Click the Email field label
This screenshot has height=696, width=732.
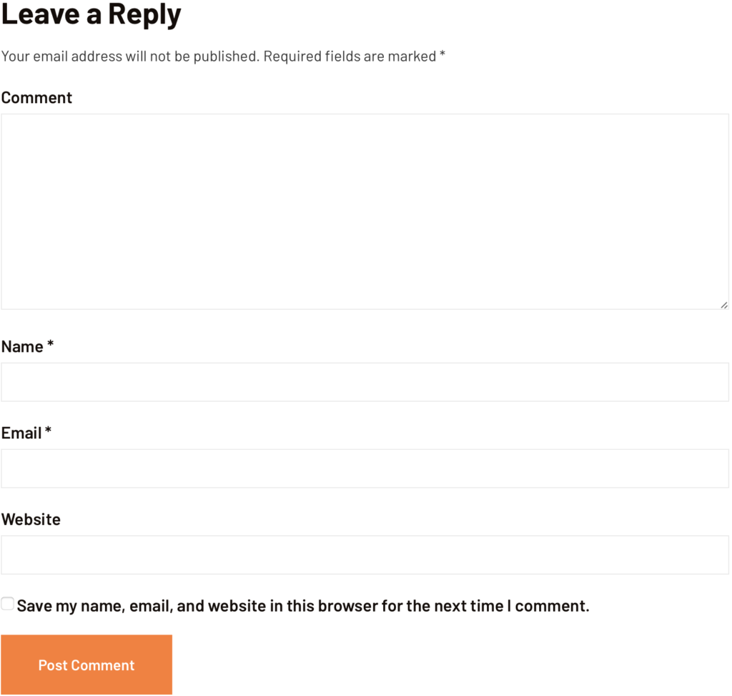click(x=21, y=433)
